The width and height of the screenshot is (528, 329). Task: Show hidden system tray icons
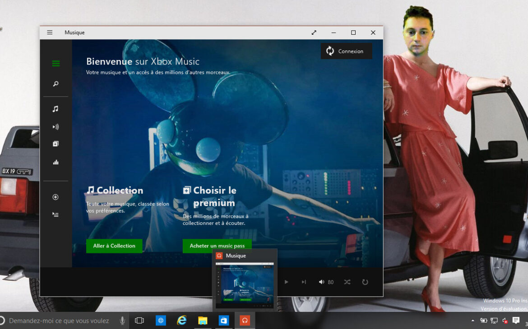(473, 321)
